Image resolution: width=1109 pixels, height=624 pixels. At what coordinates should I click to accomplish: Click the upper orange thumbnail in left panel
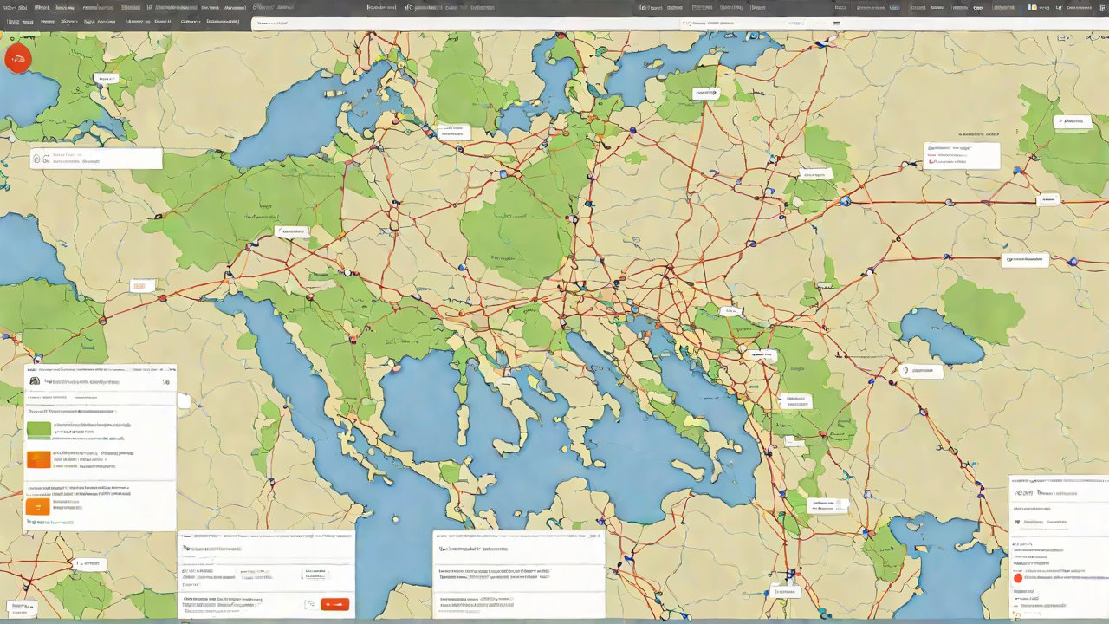tap(39, 459)
